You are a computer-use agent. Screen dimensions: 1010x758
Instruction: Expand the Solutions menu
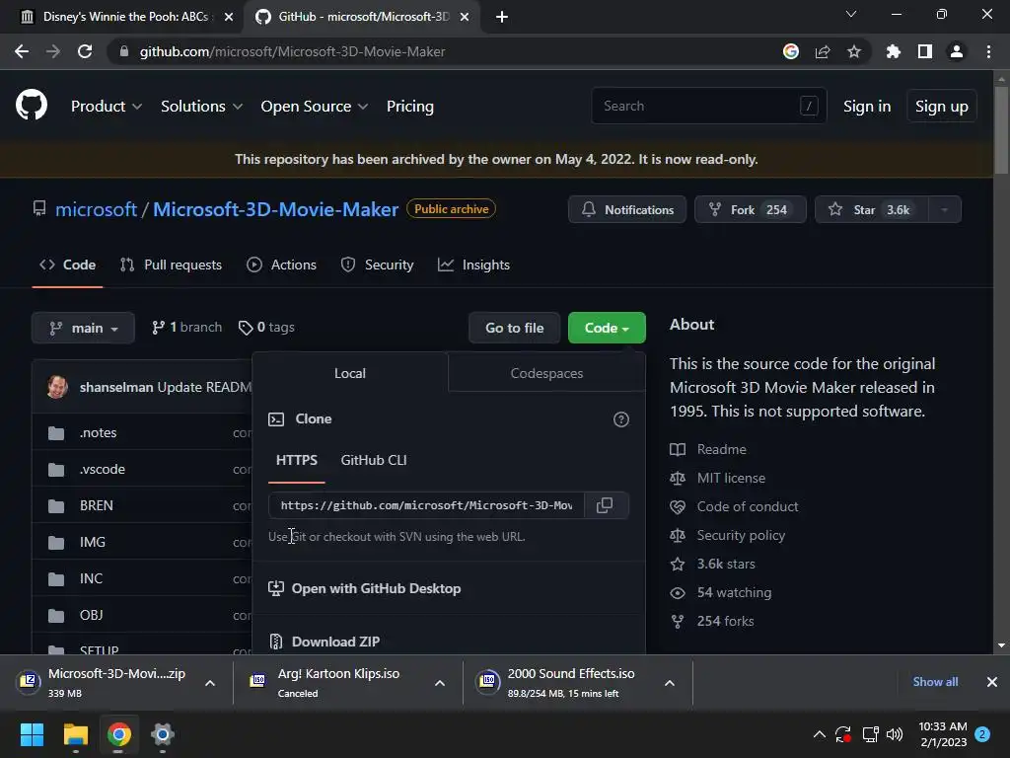tap(201, 107)
